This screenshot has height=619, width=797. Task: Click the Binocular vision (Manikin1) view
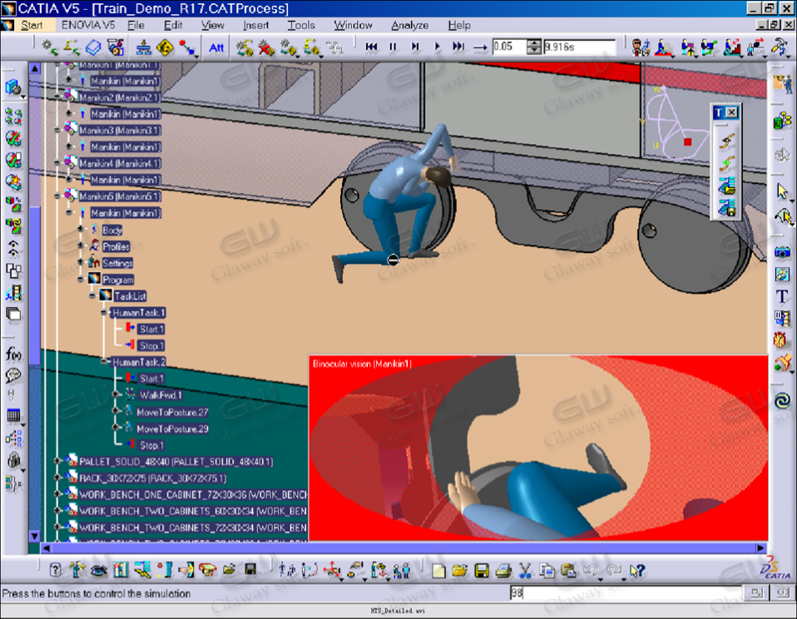coord(538,448)
